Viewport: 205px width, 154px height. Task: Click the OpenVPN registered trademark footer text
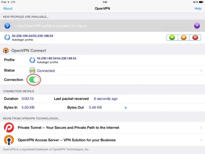46,149
